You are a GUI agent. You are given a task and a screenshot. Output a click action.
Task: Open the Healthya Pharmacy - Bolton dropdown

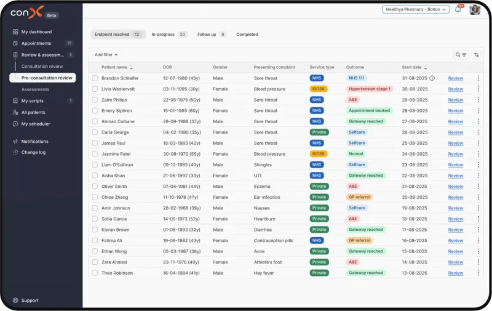point(416,9)
